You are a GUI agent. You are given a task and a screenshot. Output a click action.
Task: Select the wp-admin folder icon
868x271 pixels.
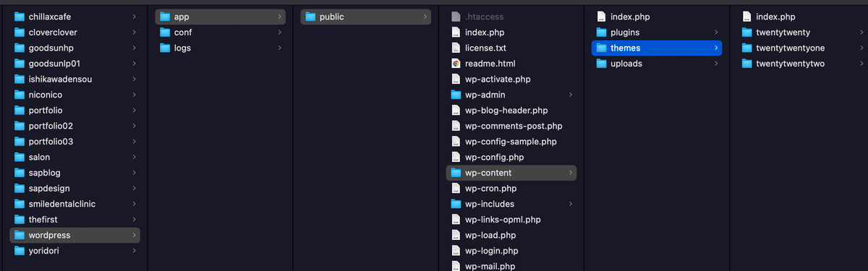[456, 95]
